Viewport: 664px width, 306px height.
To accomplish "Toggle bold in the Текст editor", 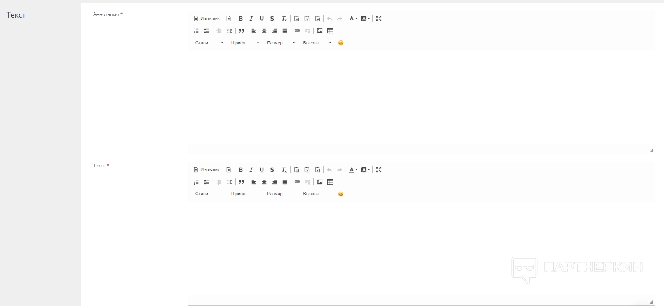I will click(241, 170).
